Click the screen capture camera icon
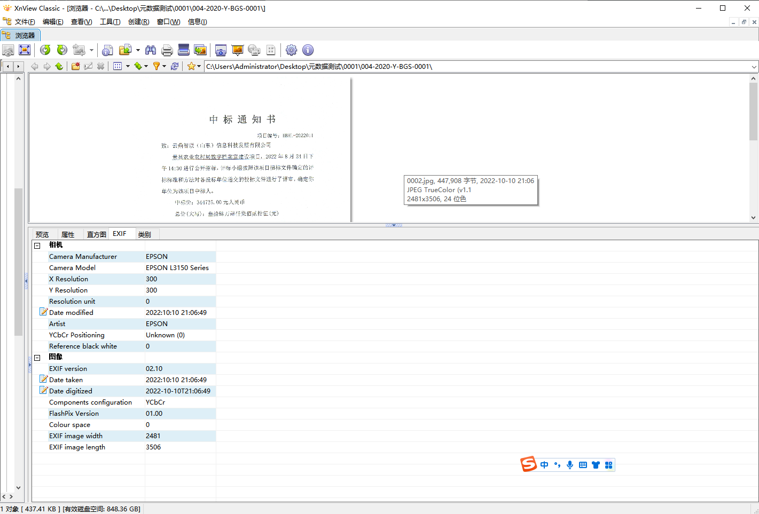759x514 pixels. [x=221, y=50]
